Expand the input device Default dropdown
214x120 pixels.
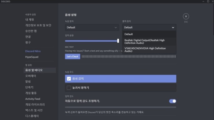coord(92,28)
